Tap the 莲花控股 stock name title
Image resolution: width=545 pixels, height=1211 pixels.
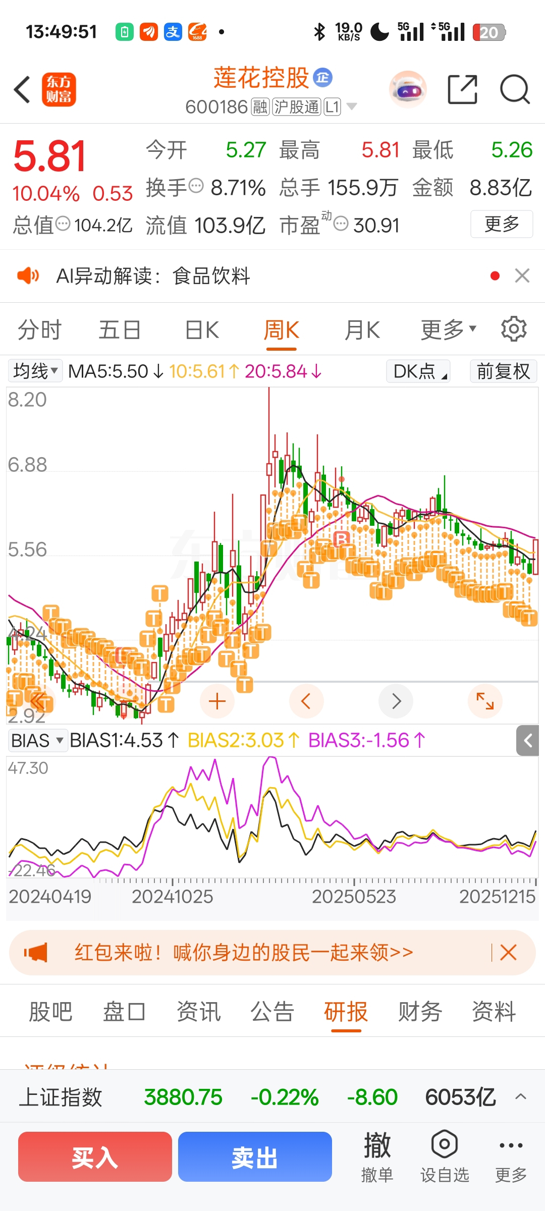(x=261, y=78)
